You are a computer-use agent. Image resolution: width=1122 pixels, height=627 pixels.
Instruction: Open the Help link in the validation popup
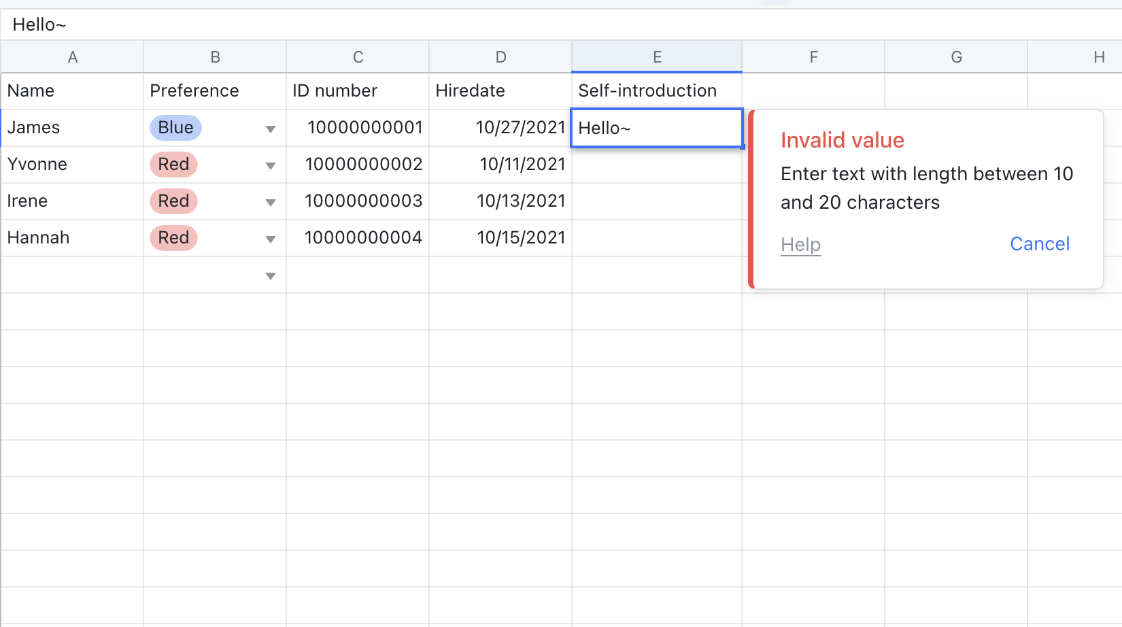tap(800, 244)
